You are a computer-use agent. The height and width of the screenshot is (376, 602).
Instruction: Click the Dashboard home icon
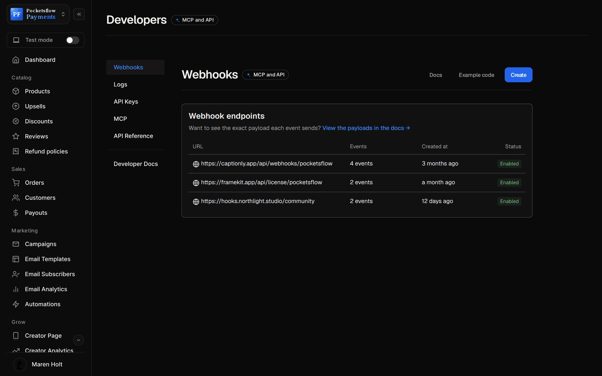[x=16, y=60]
